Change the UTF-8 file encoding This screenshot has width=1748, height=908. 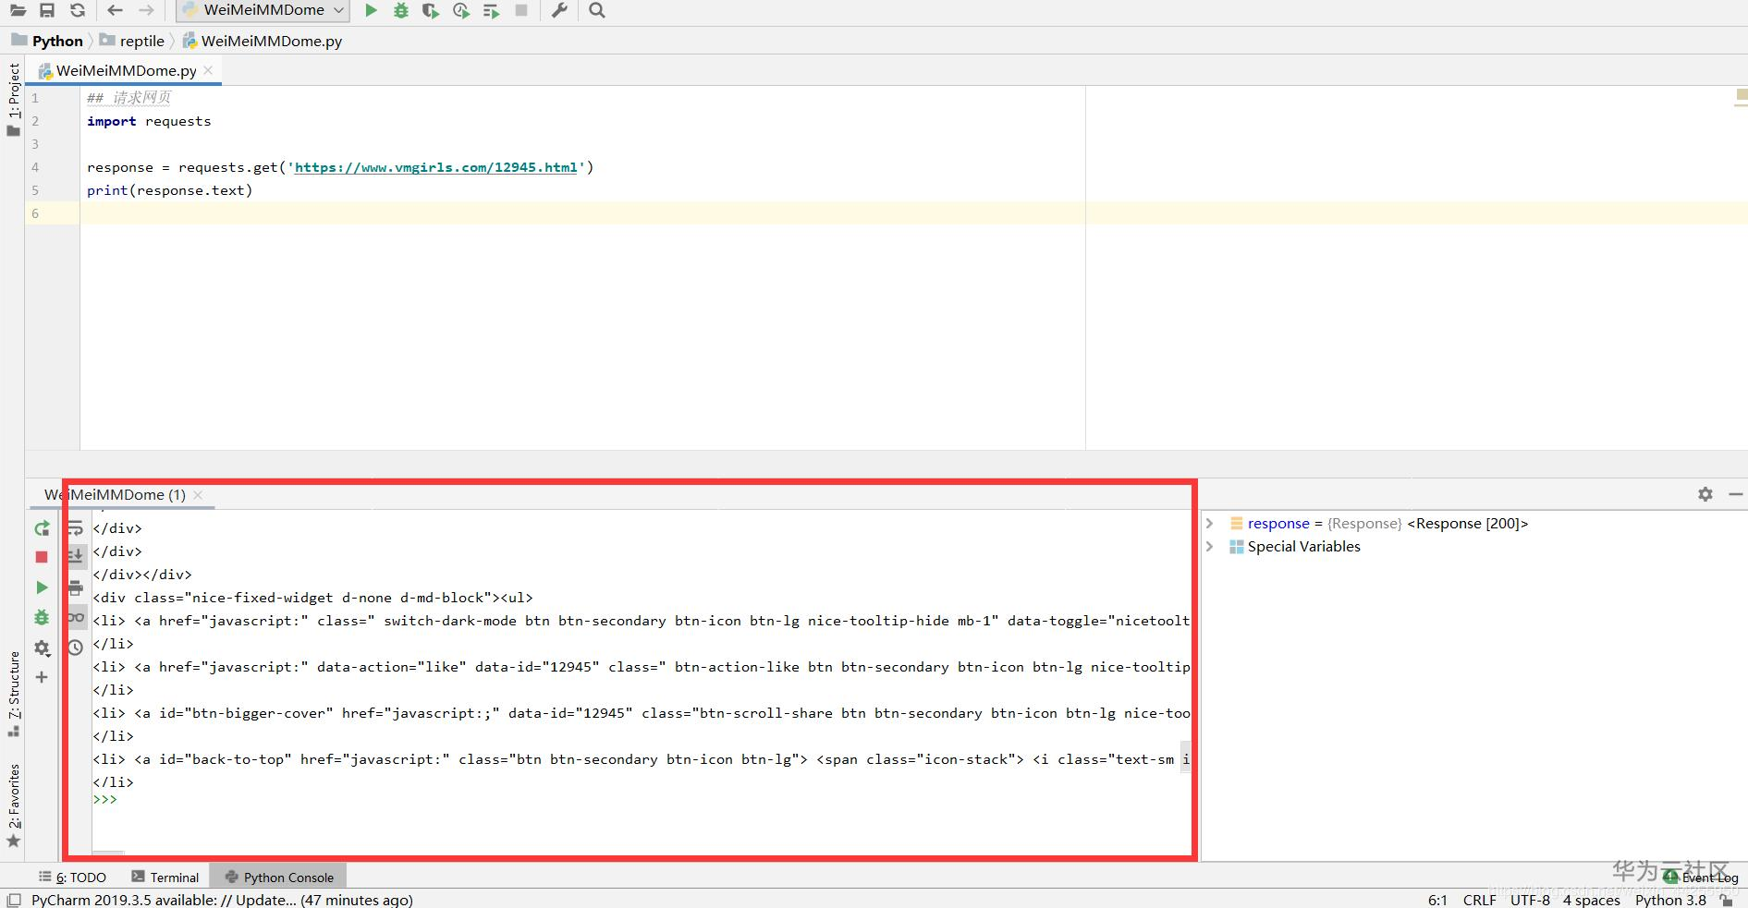pos(1530,900)
